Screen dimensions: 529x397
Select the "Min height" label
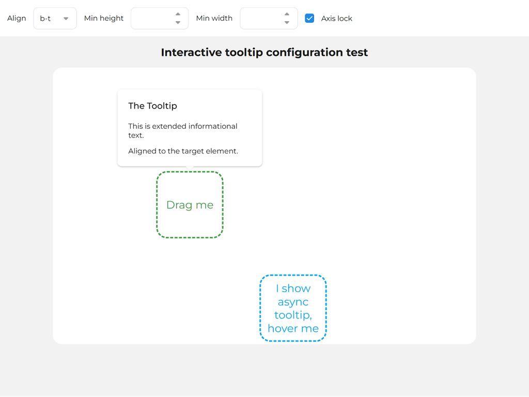pos(104,19)
